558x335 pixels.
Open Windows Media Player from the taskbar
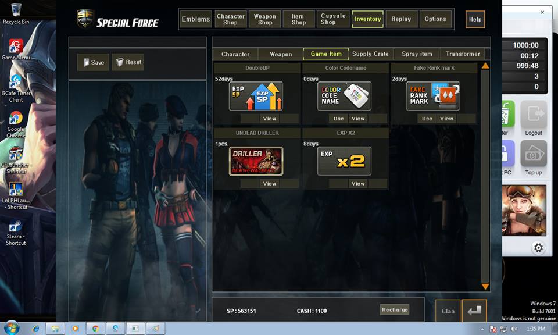(x=76, y=329)
